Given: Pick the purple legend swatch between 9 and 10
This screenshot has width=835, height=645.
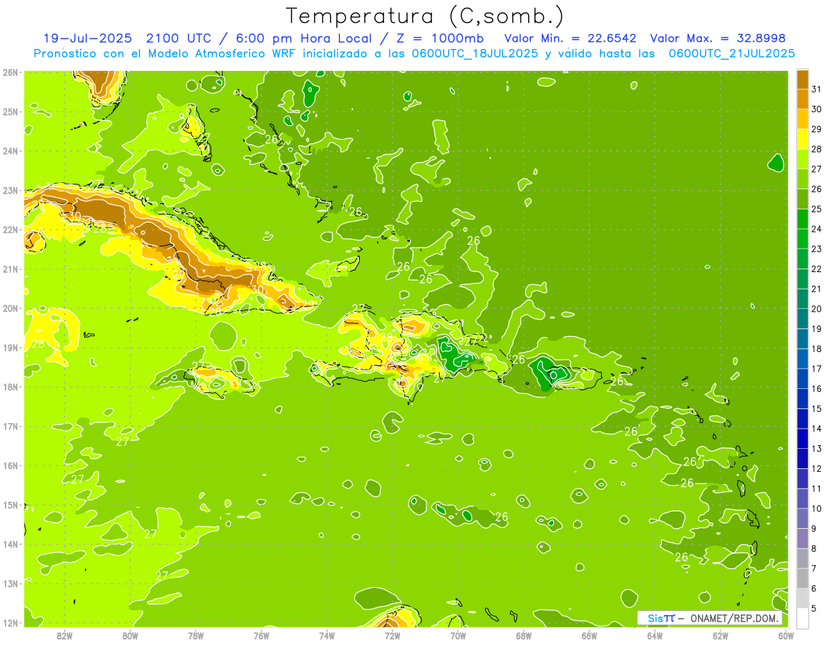Looking at the screenshot, I should click(x=802, y=518).
